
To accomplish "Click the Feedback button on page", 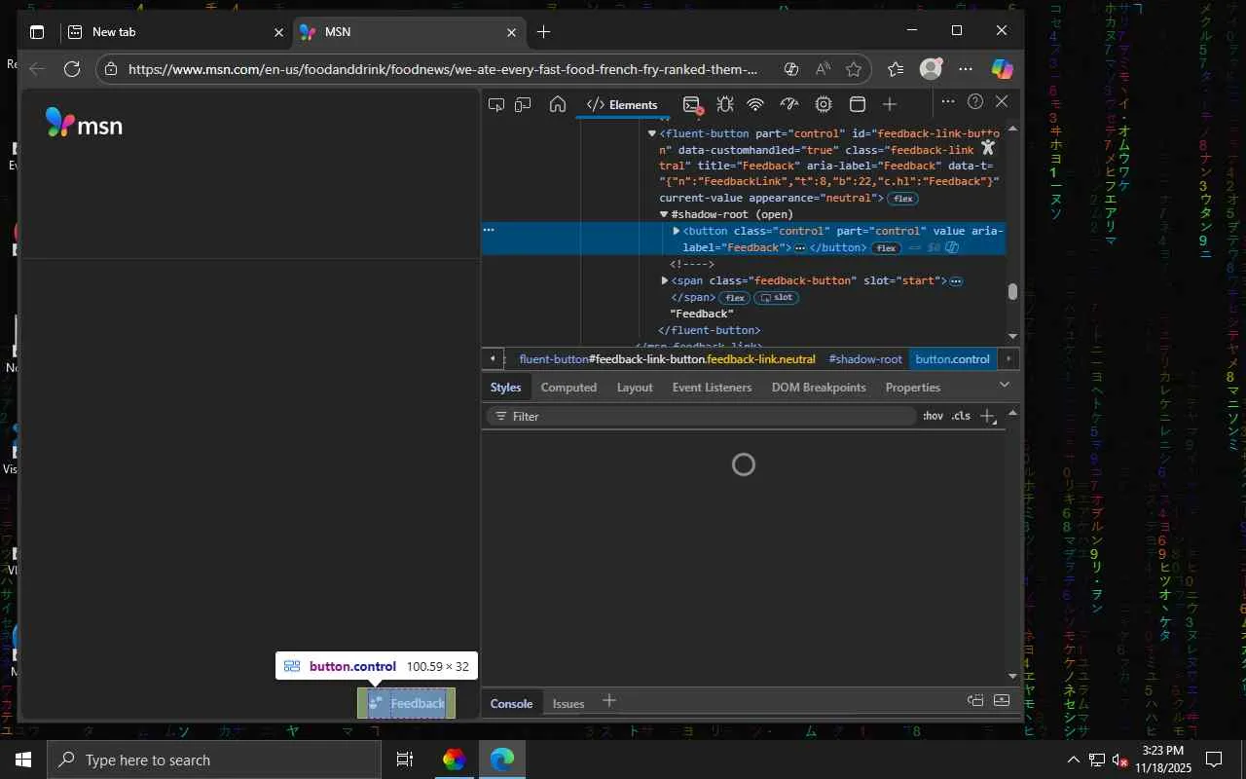I will coord(407,703).
